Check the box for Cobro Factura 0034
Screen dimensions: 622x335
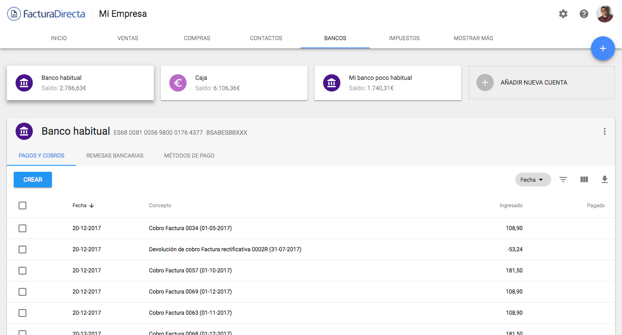(22, 228)
